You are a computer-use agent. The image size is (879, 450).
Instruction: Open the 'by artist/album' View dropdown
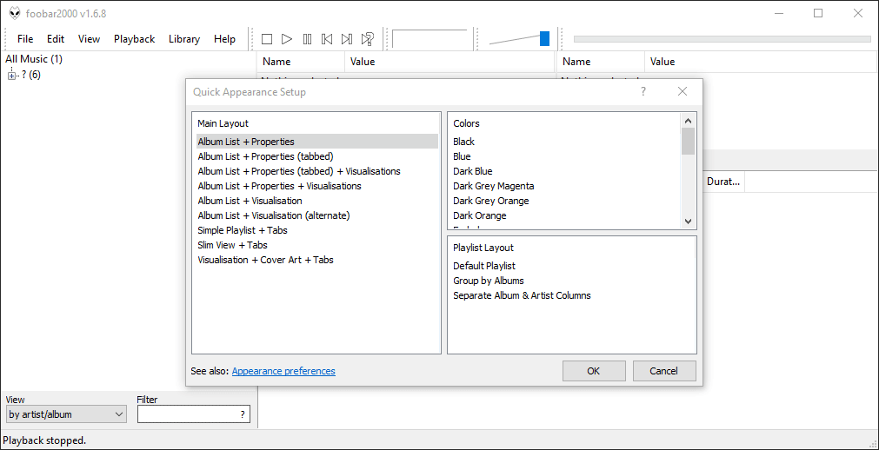coord(66,414)
